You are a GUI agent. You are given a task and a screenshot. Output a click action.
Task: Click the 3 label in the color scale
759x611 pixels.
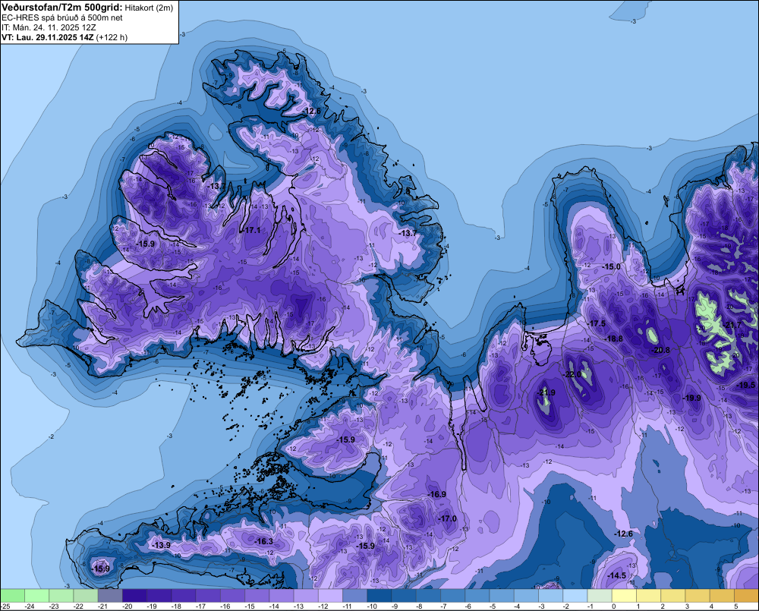click(687, 606)
